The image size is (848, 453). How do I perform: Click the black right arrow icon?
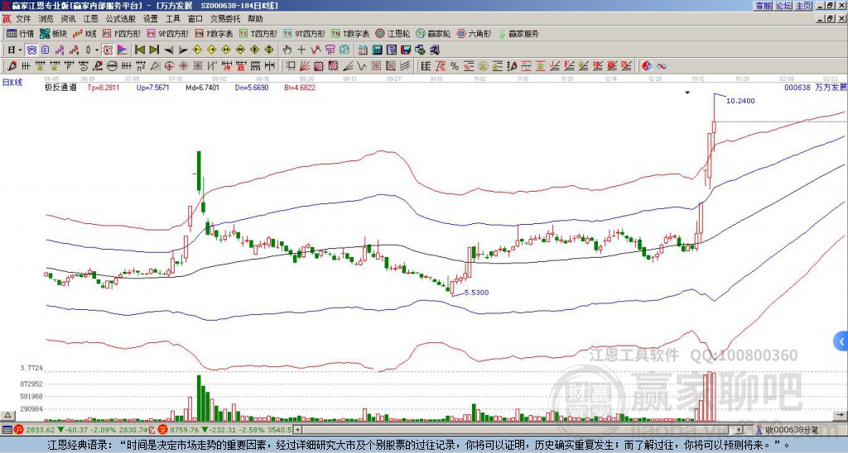(x=183, y=50)
